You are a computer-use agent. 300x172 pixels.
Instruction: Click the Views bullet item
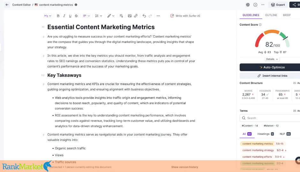59,155
